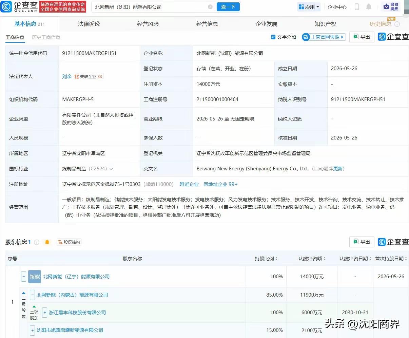Select the credit code 91211500MAKERGPH51 value
Viewport: 409px width, 338px height.
(89, 53)
